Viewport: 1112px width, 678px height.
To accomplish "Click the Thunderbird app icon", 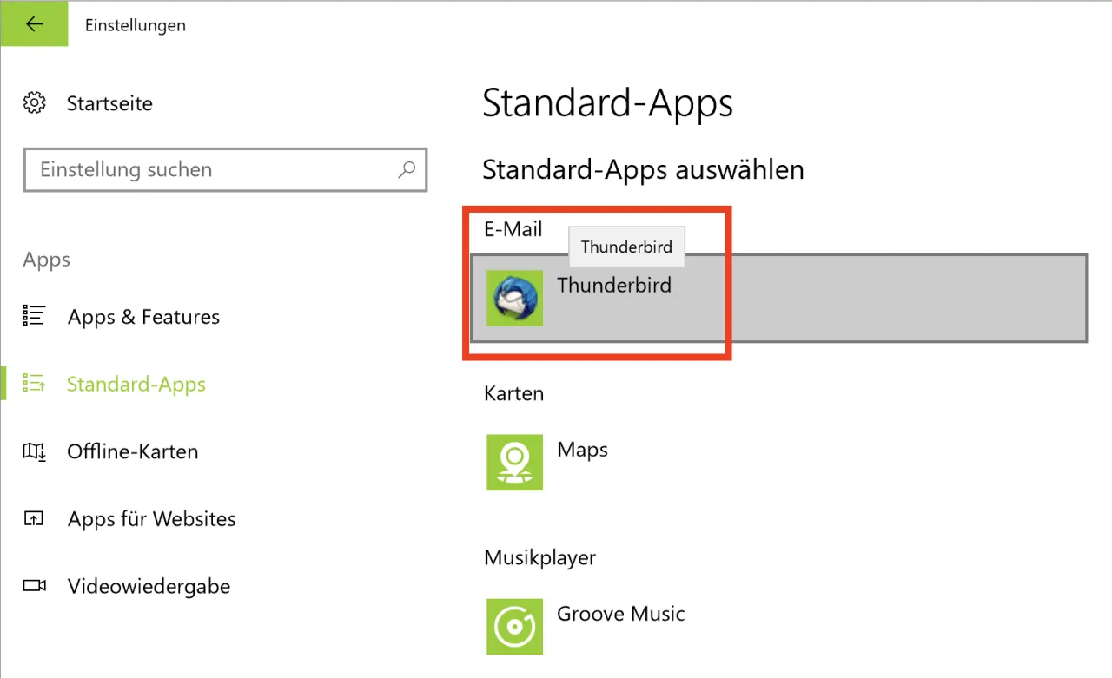I will tap(514, 298).
